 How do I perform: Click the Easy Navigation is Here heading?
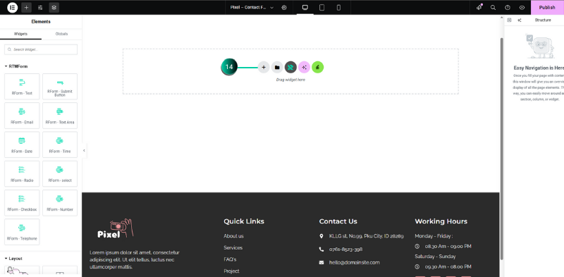coord(539,68)
